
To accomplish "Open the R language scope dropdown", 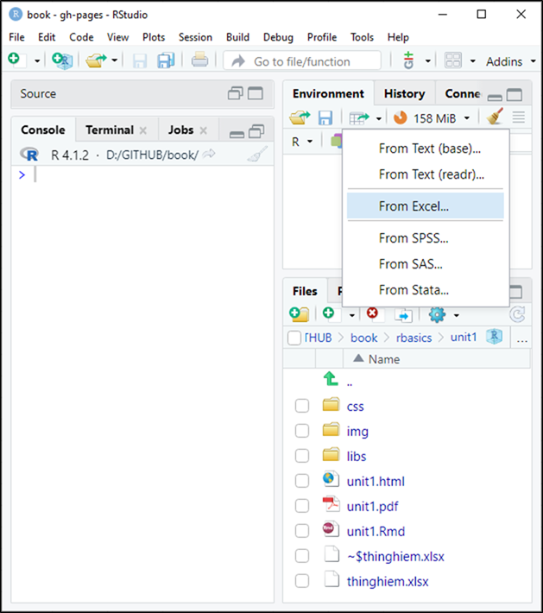I will tap(302, 142).
